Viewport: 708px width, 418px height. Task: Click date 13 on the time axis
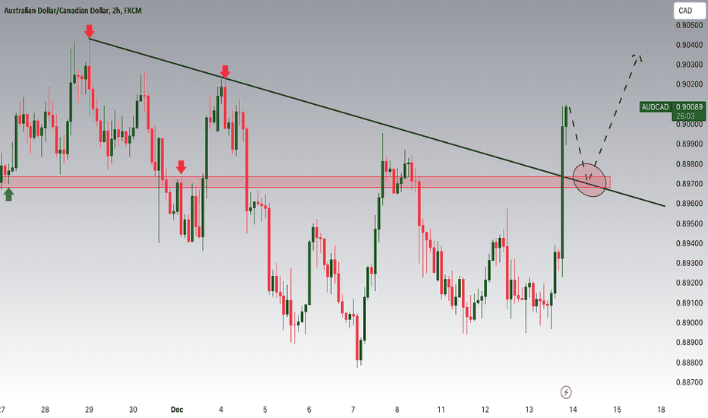tap(529, 410)
